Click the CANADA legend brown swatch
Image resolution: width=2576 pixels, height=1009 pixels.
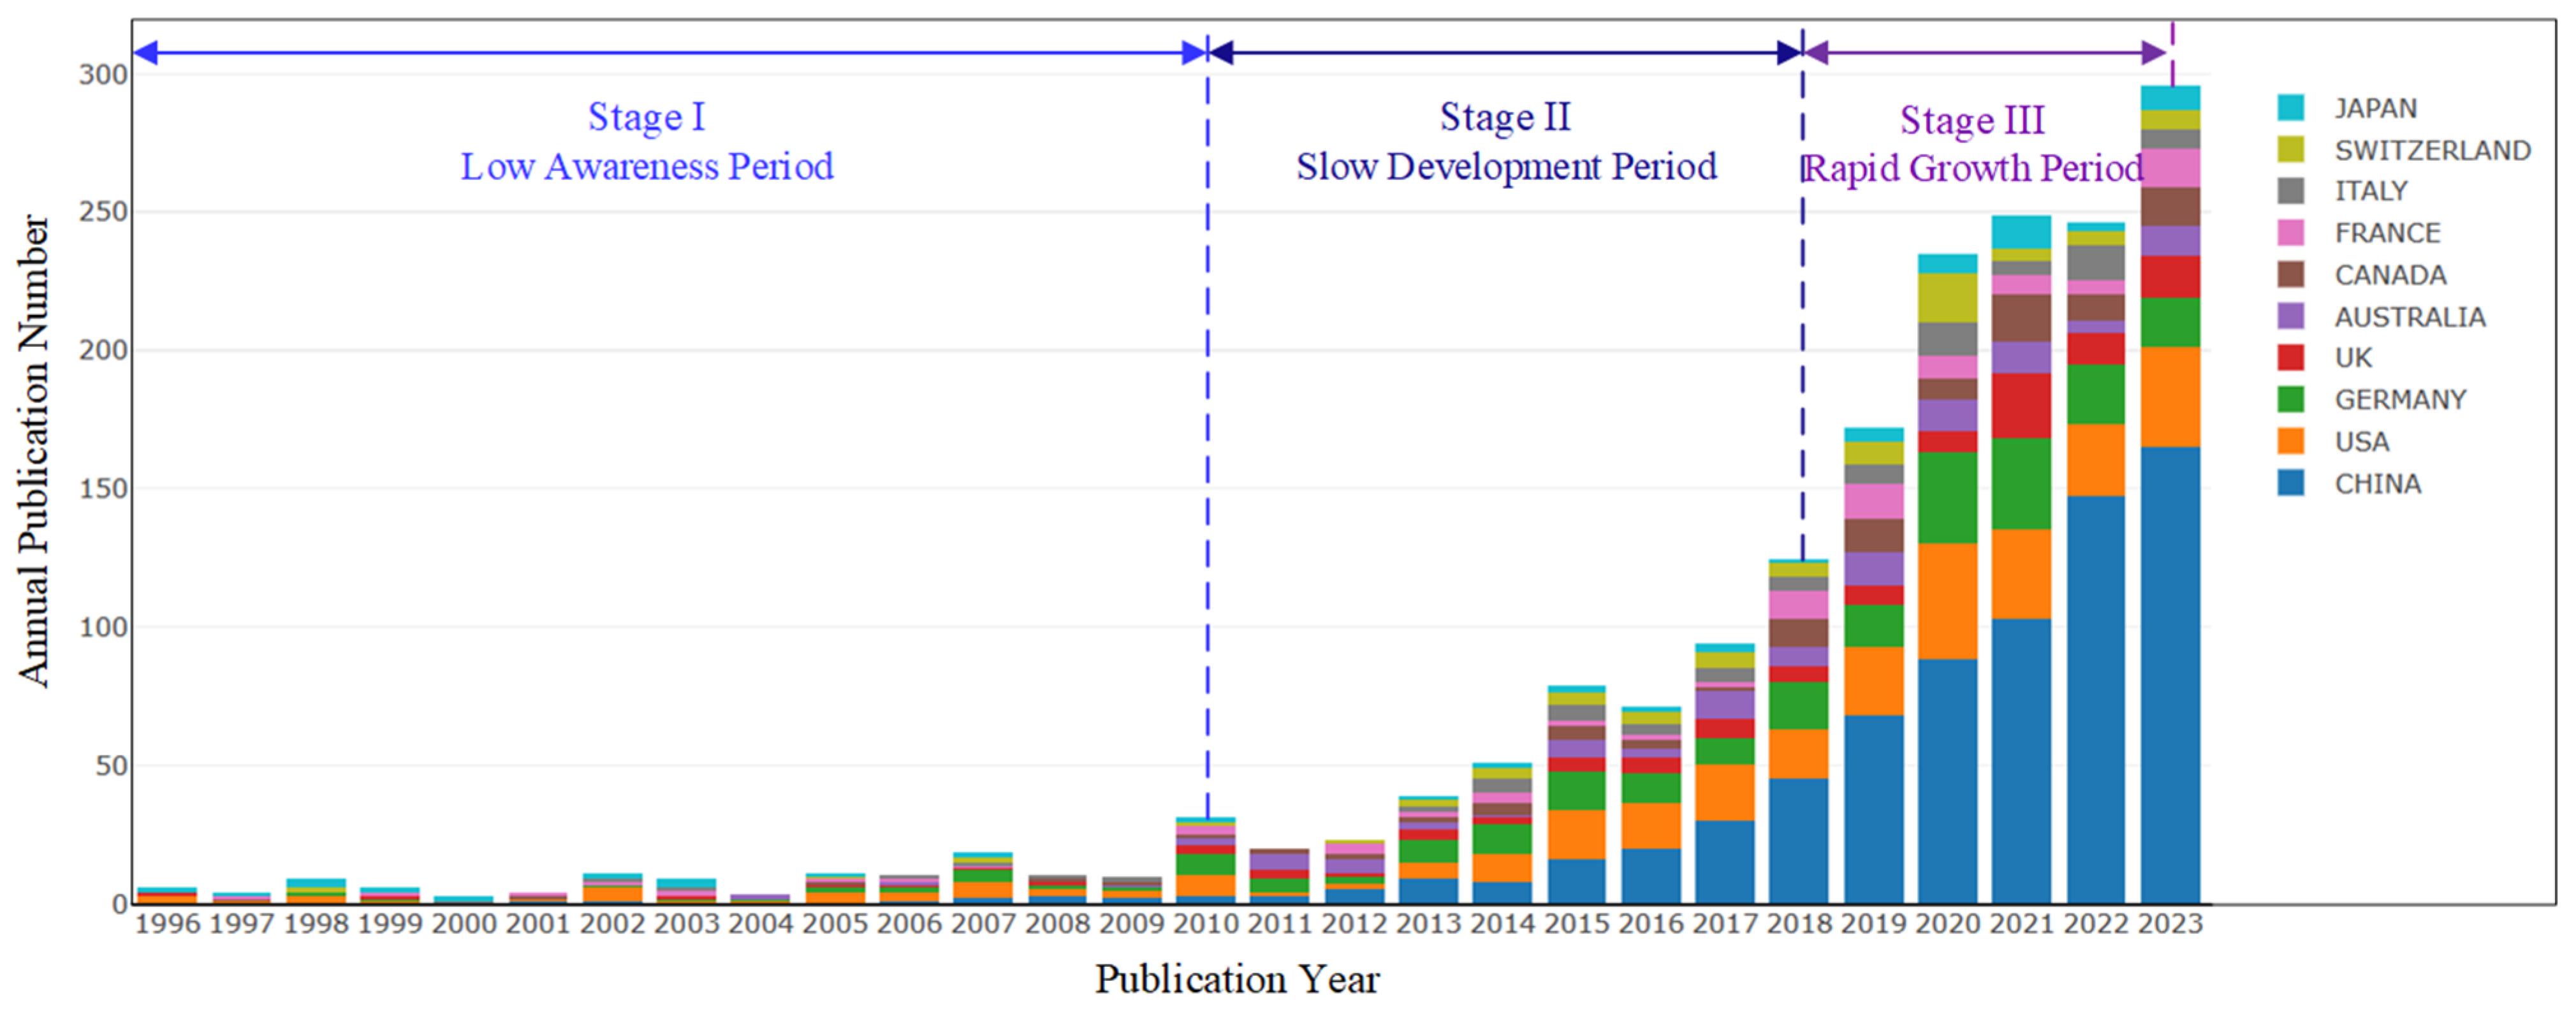pos(2290,275)
